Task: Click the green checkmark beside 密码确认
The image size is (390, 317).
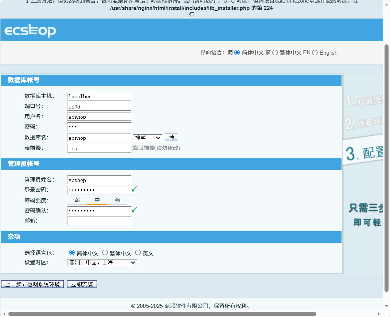Action: click(134, 210)
